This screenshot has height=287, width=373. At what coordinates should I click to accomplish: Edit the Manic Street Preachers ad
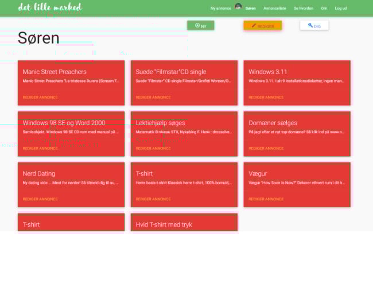click(x=40, y=98)
